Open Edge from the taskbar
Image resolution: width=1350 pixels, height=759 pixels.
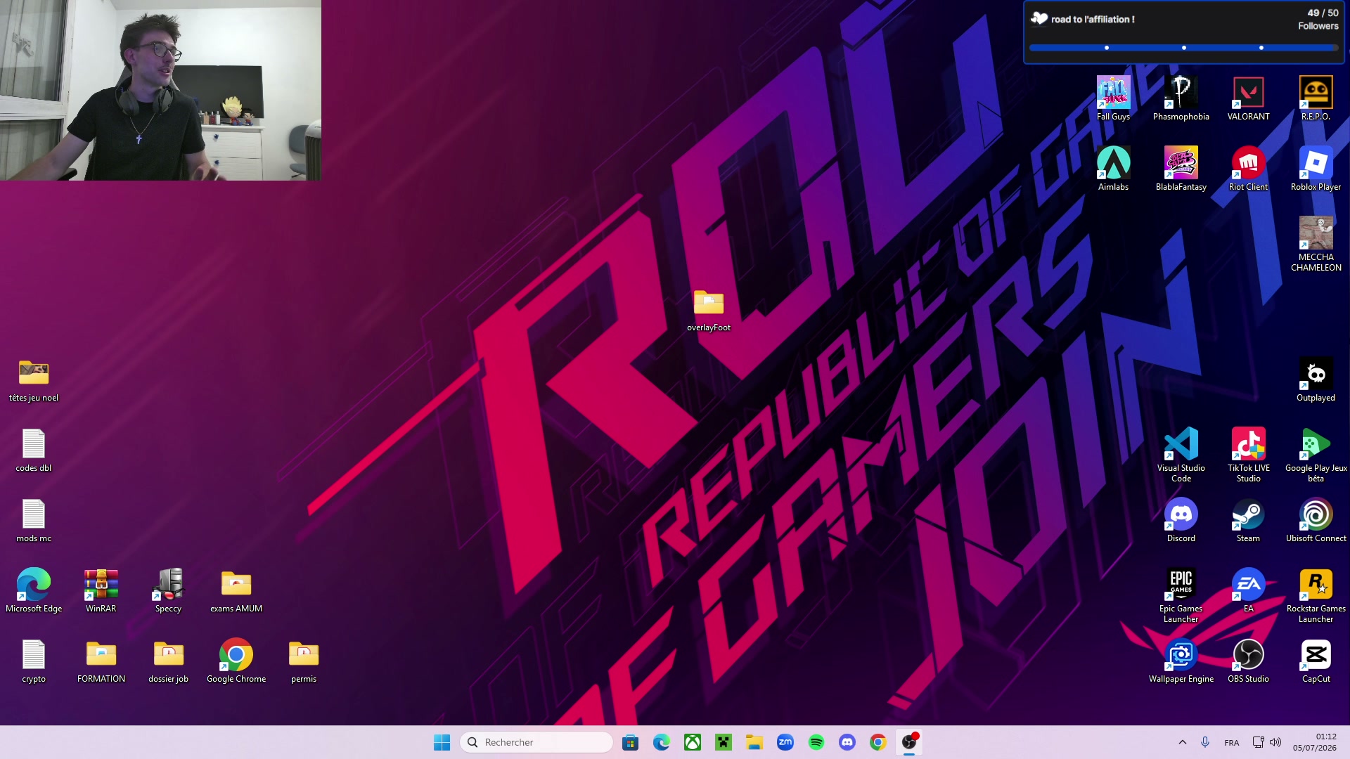(662, 742)
